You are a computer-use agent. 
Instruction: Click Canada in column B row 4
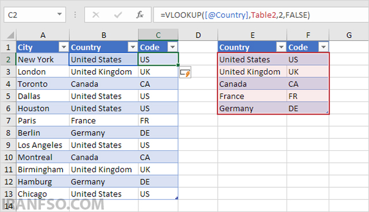(x=104, y=84)
